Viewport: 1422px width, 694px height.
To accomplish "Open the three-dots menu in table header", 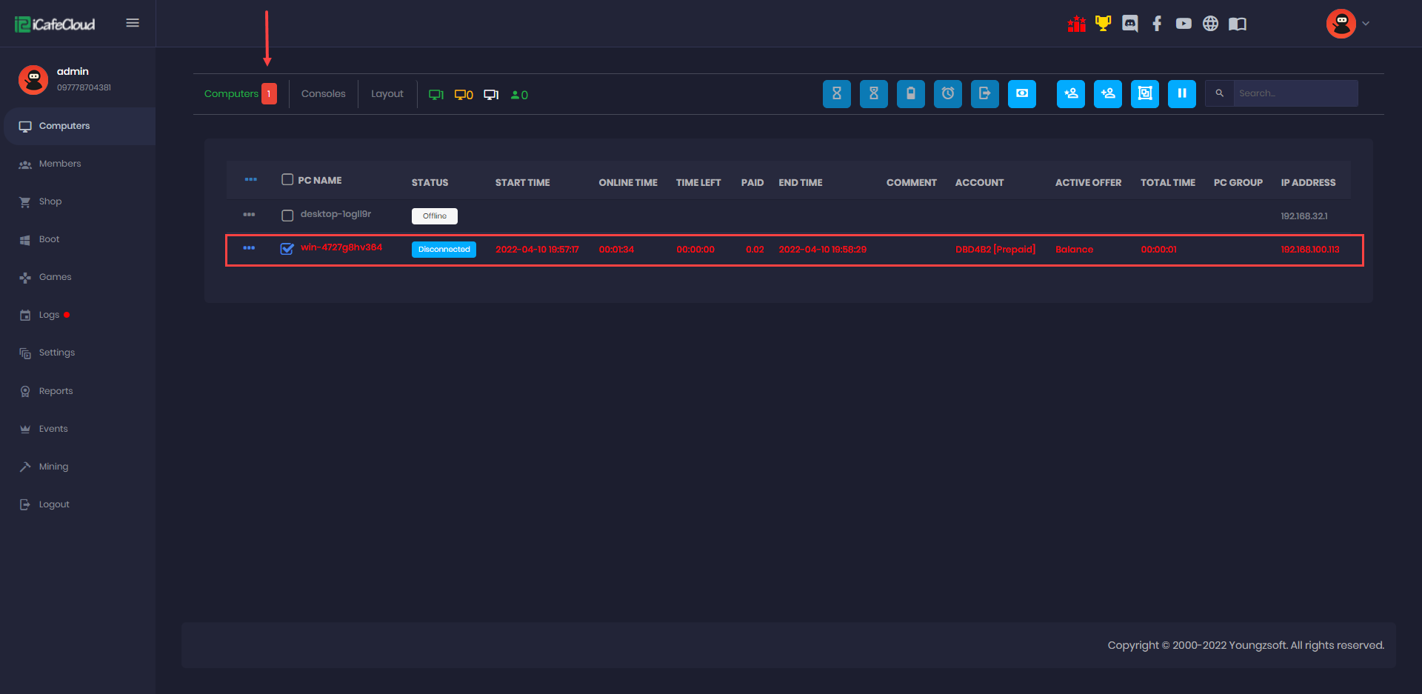I will 250,180.
